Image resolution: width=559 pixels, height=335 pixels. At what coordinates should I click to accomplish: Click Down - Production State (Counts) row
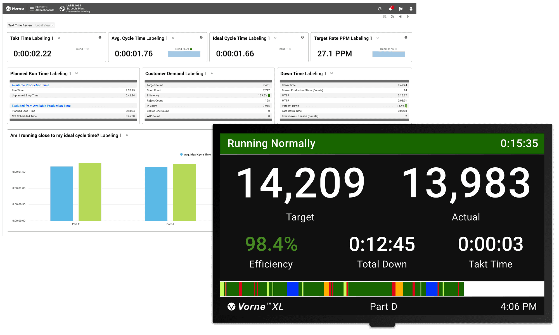point(344,91)
